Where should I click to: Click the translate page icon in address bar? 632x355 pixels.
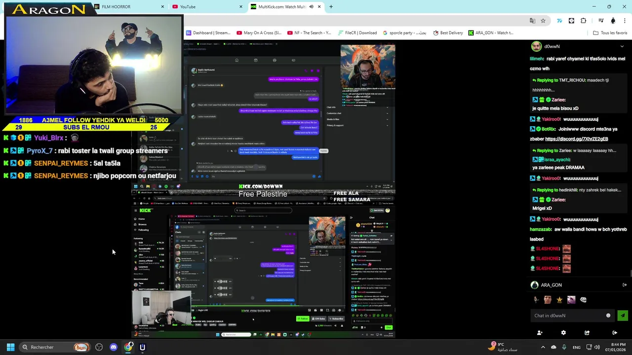pyautogui.click(x=532, y=21)
